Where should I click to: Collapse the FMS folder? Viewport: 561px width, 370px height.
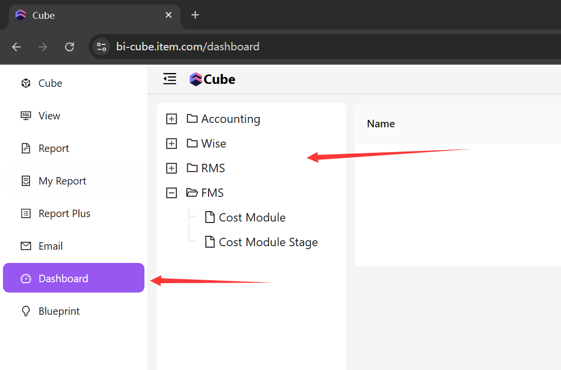click(x=172, y=193)
